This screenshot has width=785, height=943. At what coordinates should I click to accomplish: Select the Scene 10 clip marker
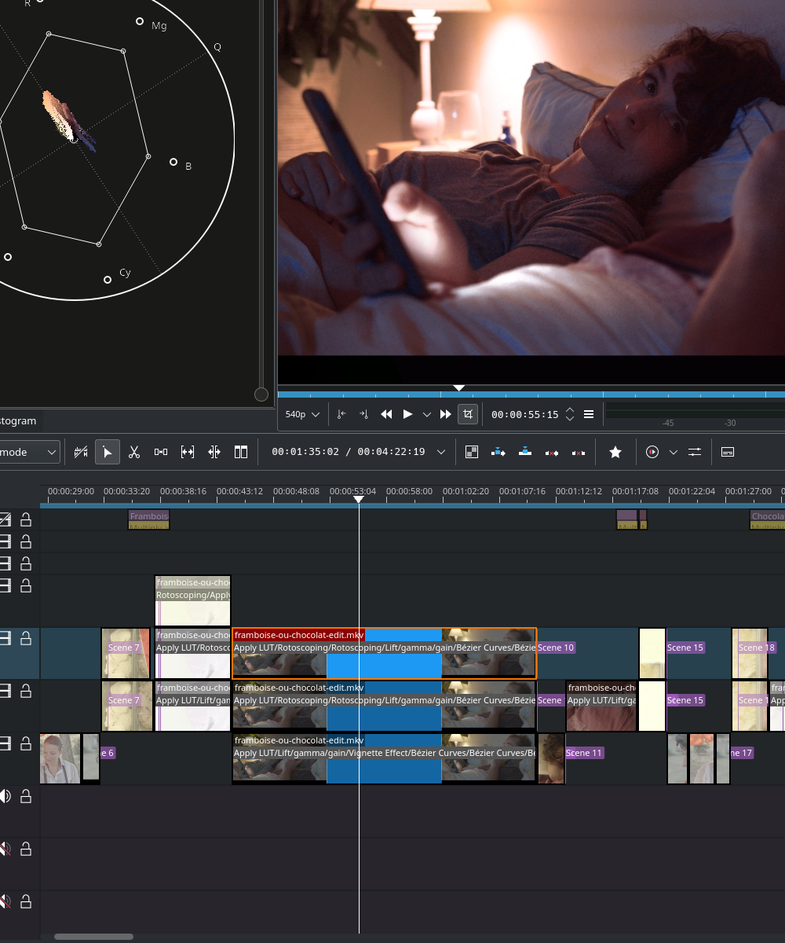pos(556,648)
